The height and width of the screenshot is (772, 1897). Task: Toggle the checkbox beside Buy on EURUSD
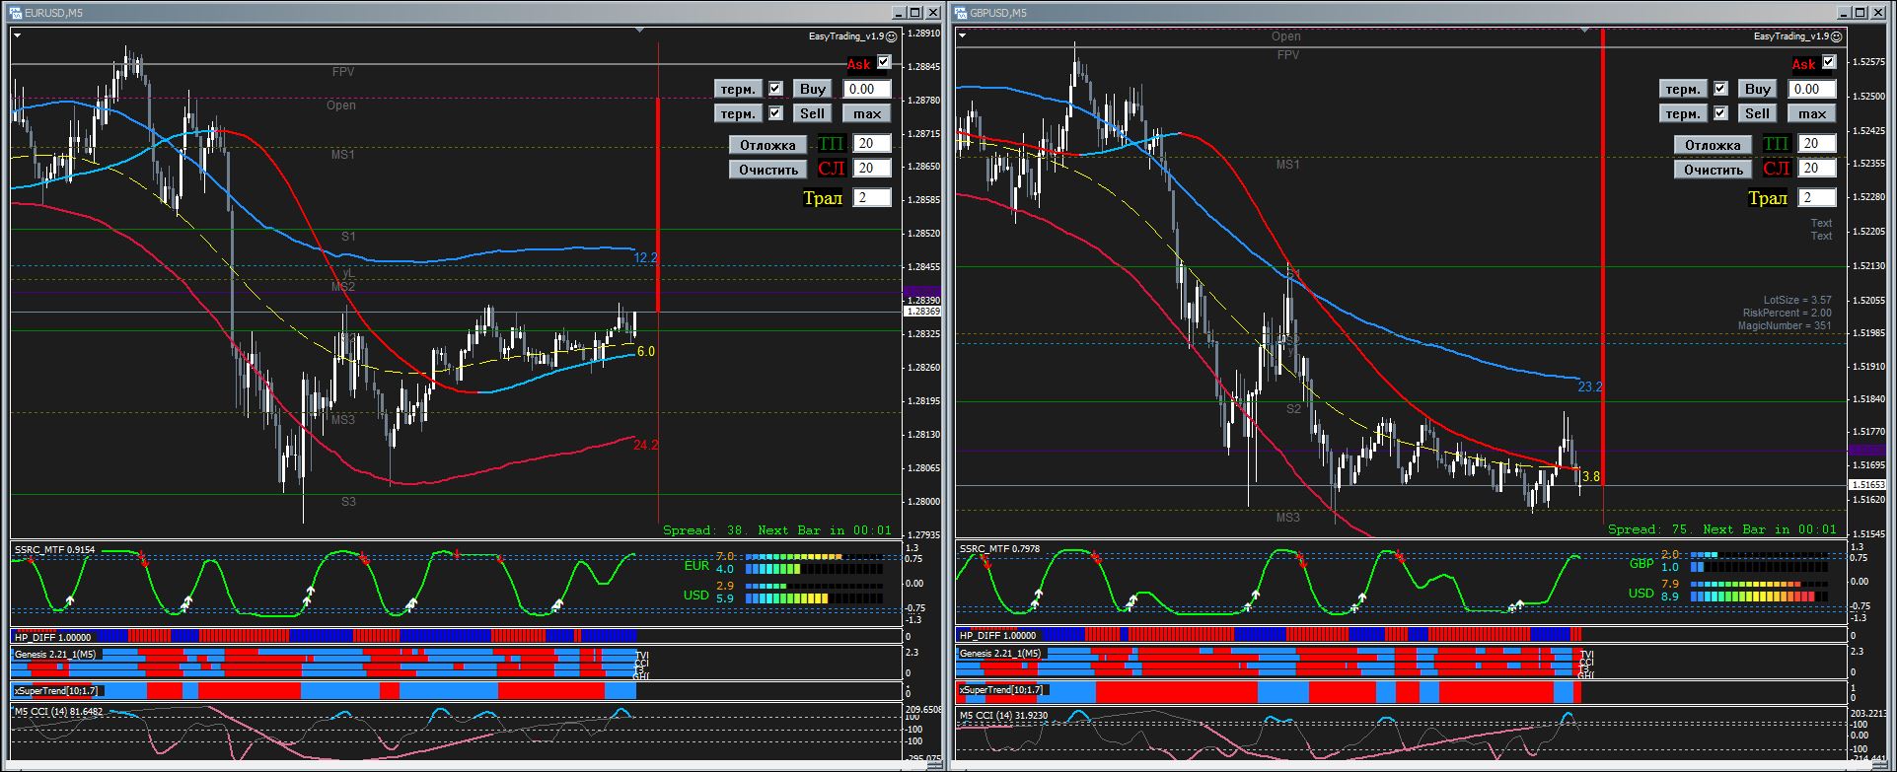coord(775,89)
